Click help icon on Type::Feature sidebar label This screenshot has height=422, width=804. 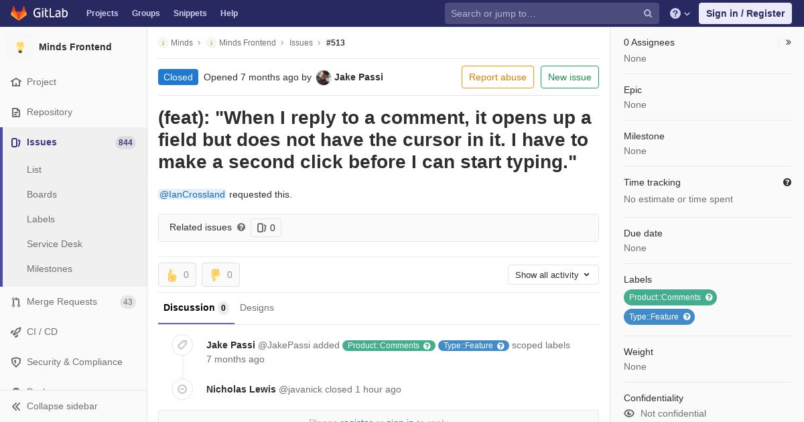687,317
